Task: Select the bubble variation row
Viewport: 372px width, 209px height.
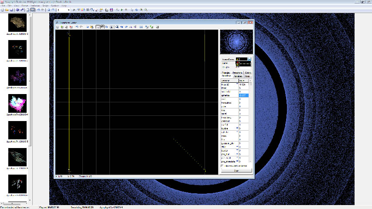Action: tap(235, 128)
